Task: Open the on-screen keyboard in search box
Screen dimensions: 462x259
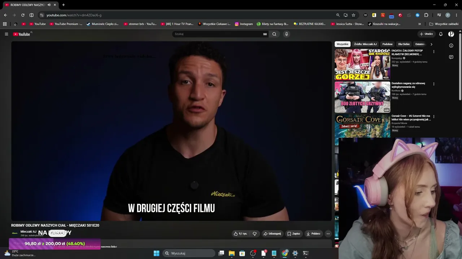Action: click(265, 34)
